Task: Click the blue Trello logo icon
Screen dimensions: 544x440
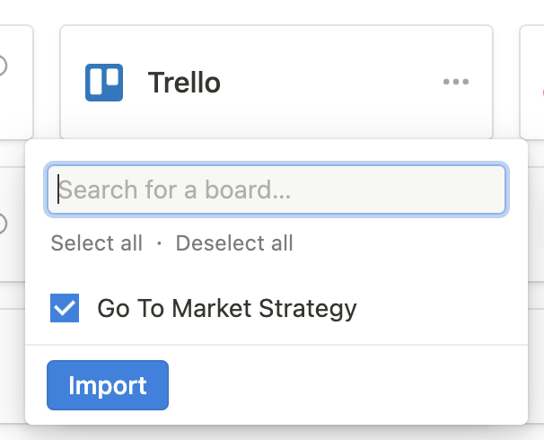Action: point(104,83)
